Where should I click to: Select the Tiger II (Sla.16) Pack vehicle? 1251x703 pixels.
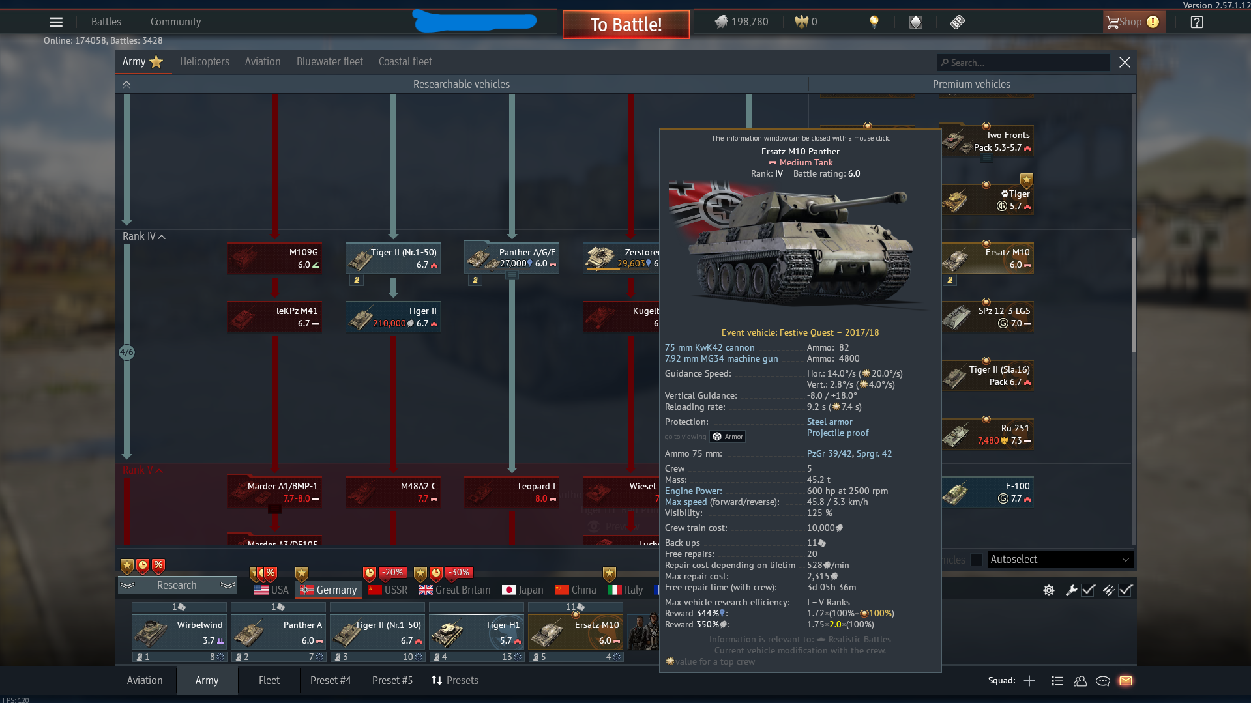click(986, 376)
